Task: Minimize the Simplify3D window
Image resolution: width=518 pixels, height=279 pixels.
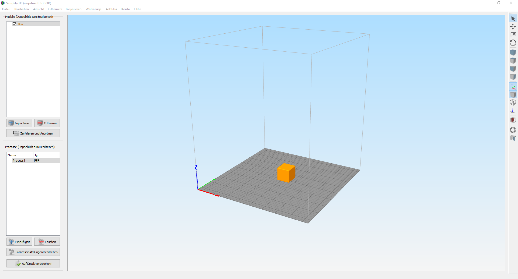Action: pyautogui.click(x=486, y=3)
